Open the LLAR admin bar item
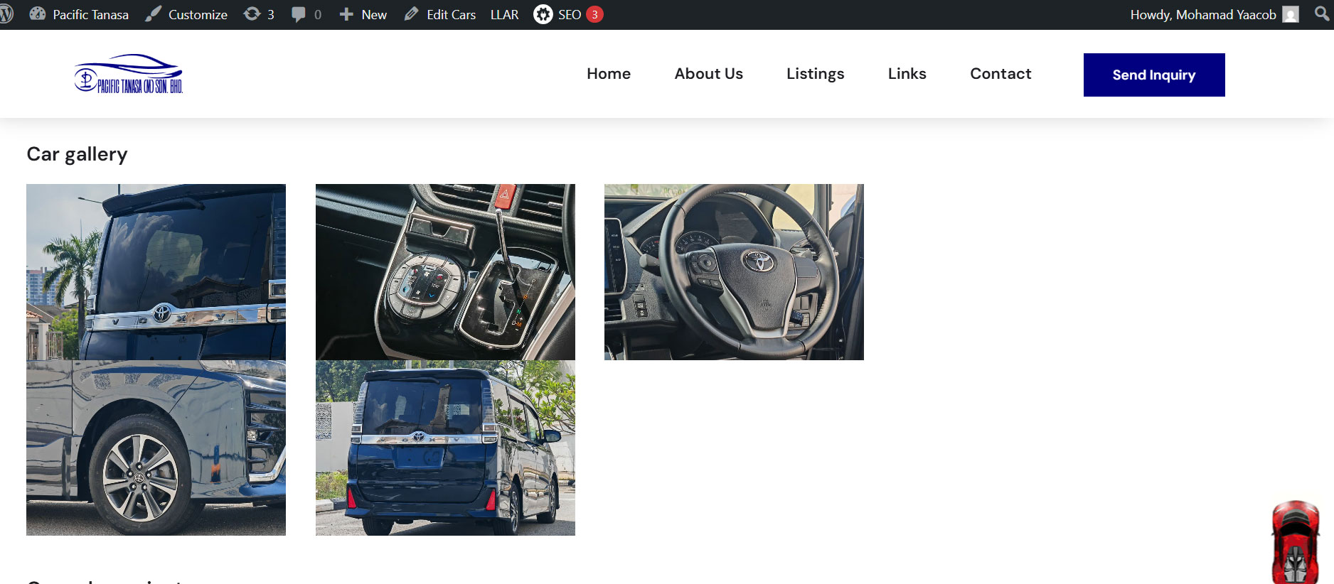Viewport: 1334px width, 584px height. 504,14
